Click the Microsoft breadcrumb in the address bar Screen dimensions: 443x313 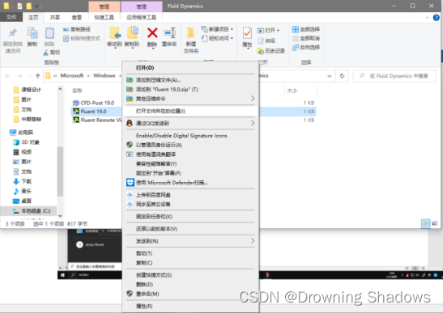72,76
